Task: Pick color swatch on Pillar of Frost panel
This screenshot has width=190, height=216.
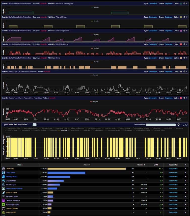Action: (181, 17)
